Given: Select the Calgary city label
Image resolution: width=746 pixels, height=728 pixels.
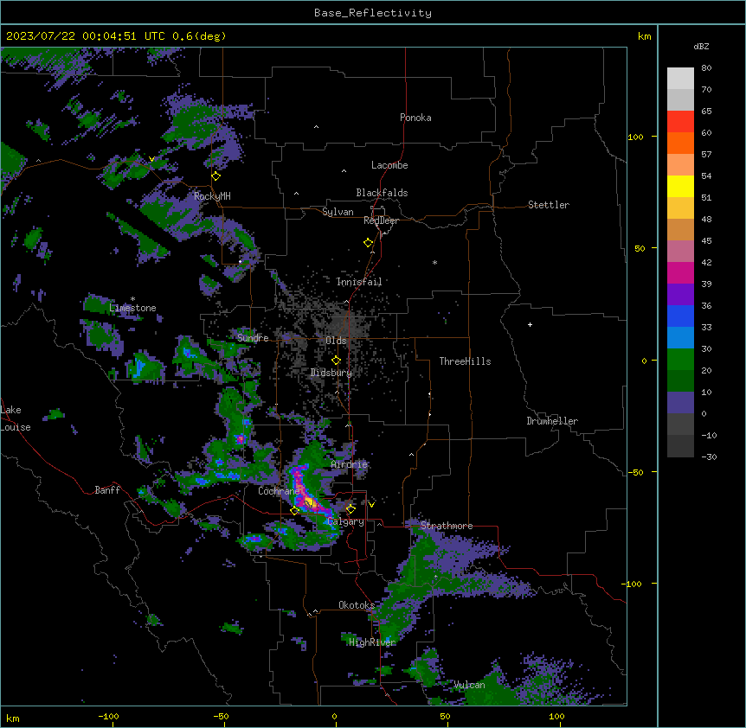Looking at the screenshot, I should click(346, 521).
